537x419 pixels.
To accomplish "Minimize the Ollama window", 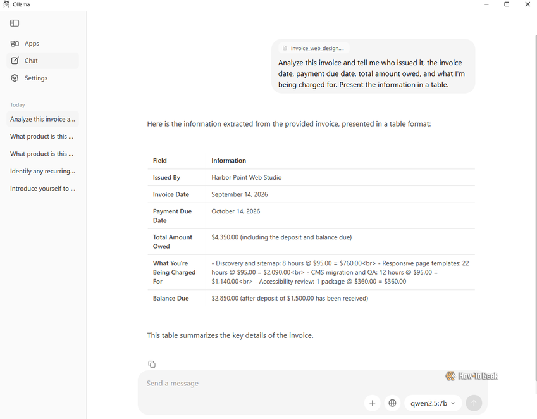I will (x=486, y=4).
